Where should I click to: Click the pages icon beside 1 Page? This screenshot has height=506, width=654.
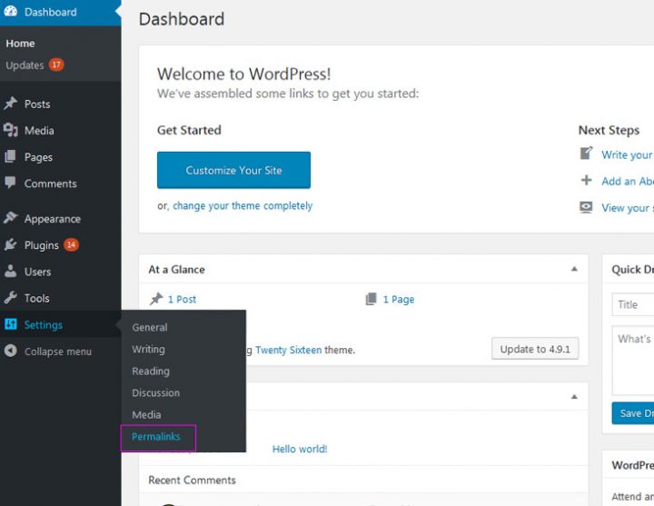(371, 299)
